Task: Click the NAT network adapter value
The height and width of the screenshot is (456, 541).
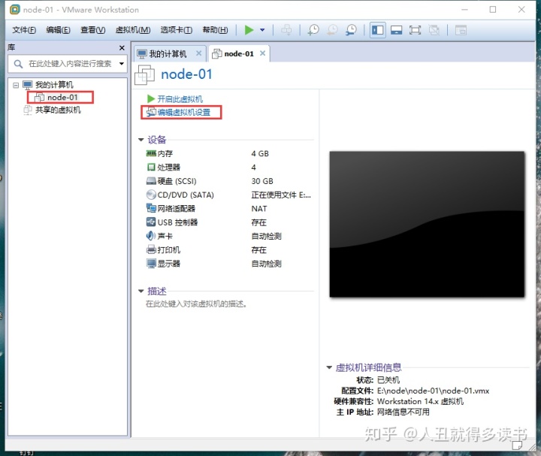Action: click(x=259, y=209)
